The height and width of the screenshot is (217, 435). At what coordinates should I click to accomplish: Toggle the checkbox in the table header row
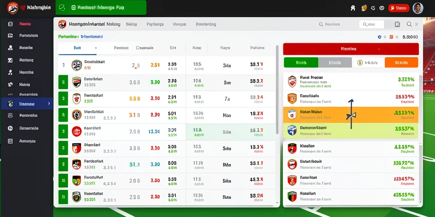click(138, 48)
